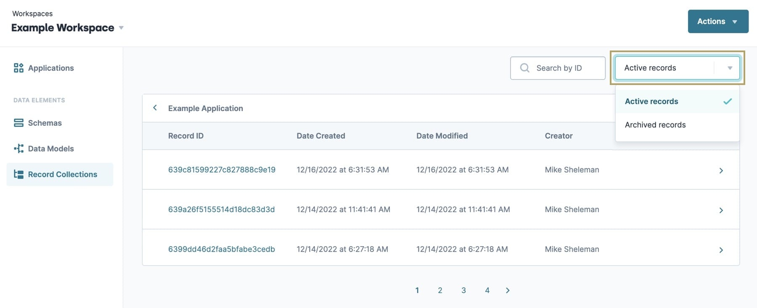Select page 1 in pagination
Viewport: 757px width, 308px height.
[417, 290]
